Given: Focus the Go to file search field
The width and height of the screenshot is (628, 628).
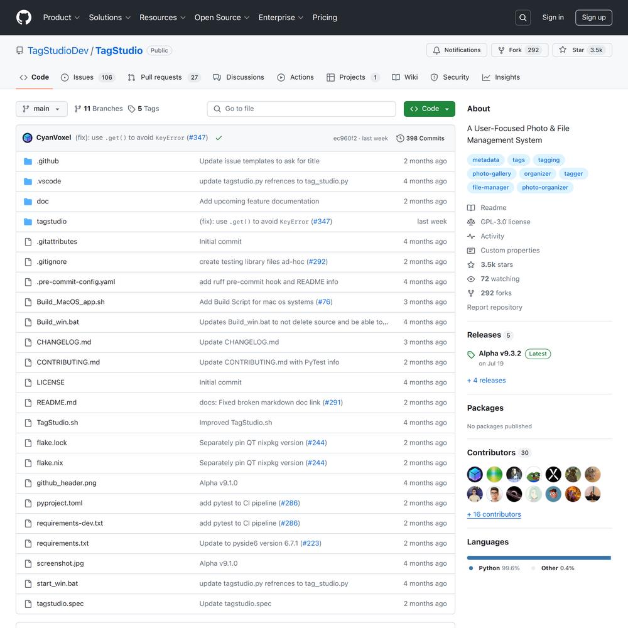Looking at the screenshot, I should pos(301,109).
